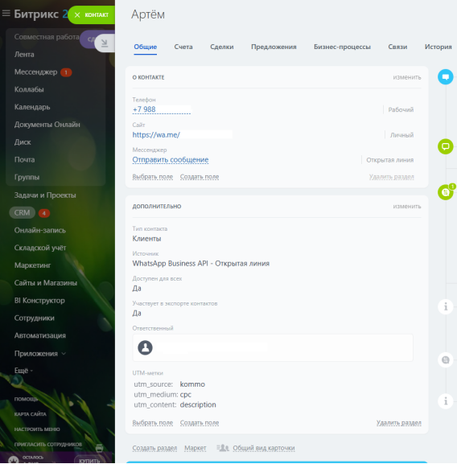The width and height of the screenshot is (457, 464).
Task: Open Лента in the sidebar
Action: (x=24, y=55)
